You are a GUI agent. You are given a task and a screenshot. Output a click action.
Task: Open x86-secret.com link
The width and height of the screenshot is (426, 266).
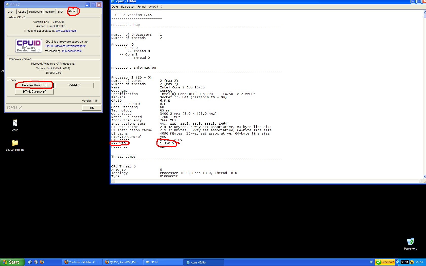click(x=72, y=51)
